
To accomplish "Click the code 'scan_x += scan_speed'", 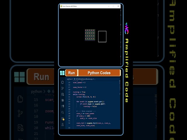I will coord(85,113).
